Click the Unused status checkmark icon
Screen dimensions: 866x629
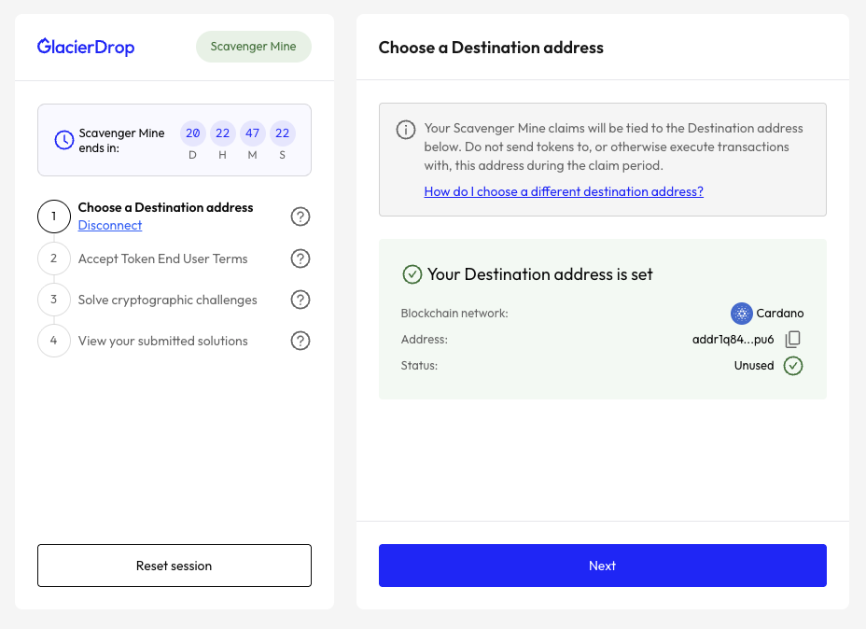click(792, 366)
